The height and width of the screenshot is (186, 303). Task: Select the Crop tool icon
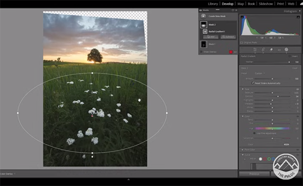(x=263, y=49)
